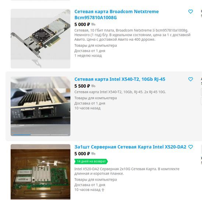Screen dimensions: 202x200
Task: Open Broadcom network card photo thumbnail
Action: [40, 39]
